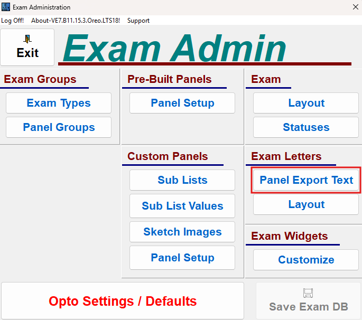Screen dimensions: 362x320
Task: Open Opto Settings / Defaults
Action: (x=123, y=301)
